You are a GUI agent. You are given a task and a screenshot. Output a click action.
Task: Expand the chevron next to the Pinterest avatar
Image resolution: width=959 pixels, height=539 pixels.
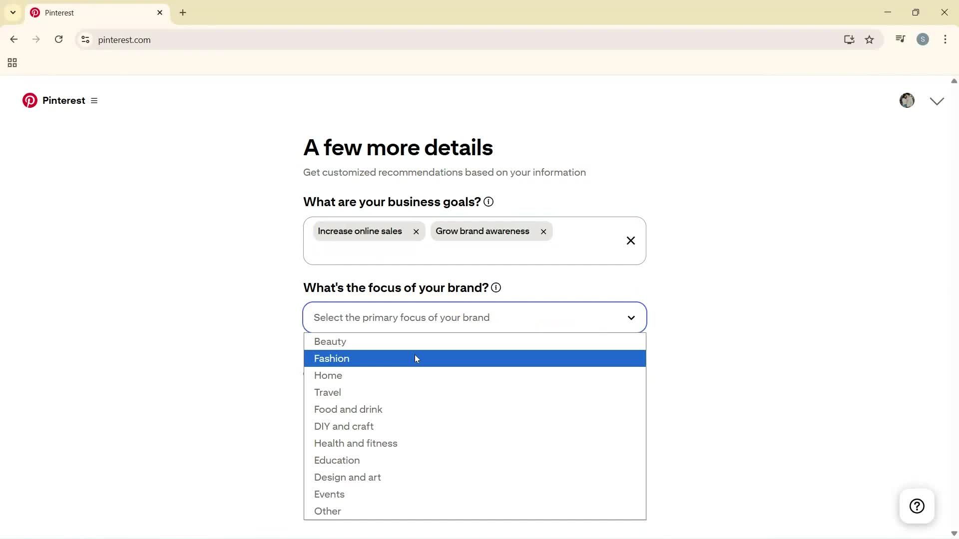(x=937, y=100)
